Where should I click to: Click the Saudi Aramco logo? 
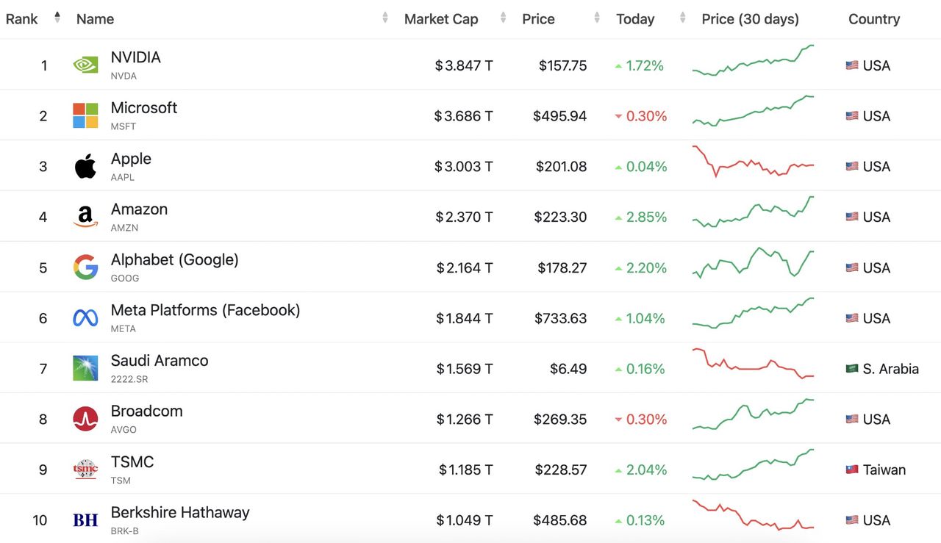coord(85,368)
